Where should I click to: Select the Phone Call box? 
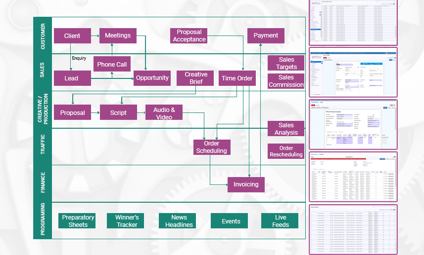click(112, 64)
